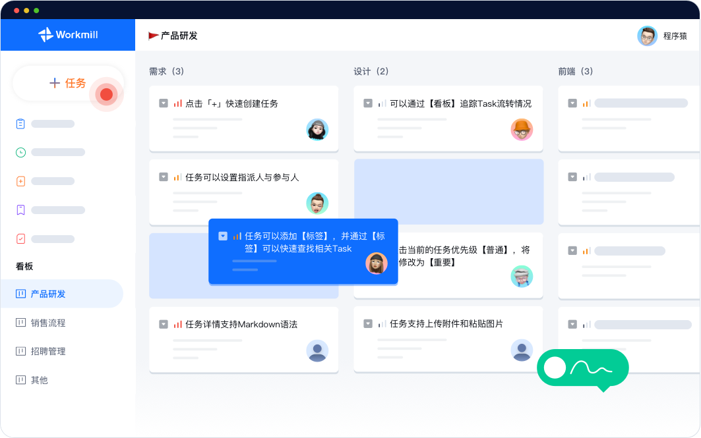Open the 招聘管理 board
Screen dimensions: 701x438
[47, 351]
